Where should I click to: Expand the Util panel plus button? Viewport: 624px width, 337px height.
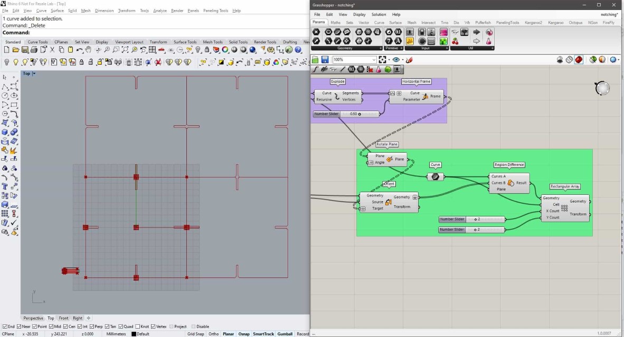[493, 48]
